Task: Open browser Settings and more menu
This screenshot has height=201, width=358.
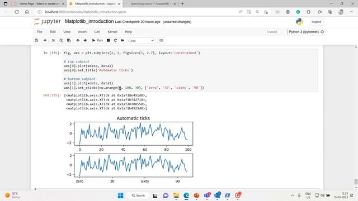Action: (x=351, y=12)
